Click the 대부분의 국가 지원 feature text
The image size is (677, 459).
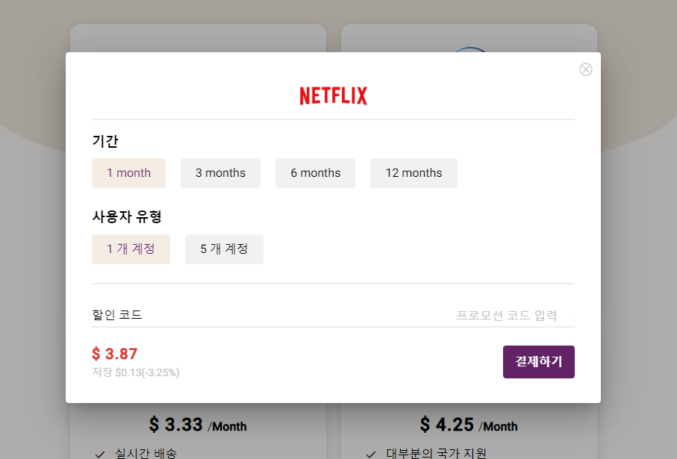436,453
